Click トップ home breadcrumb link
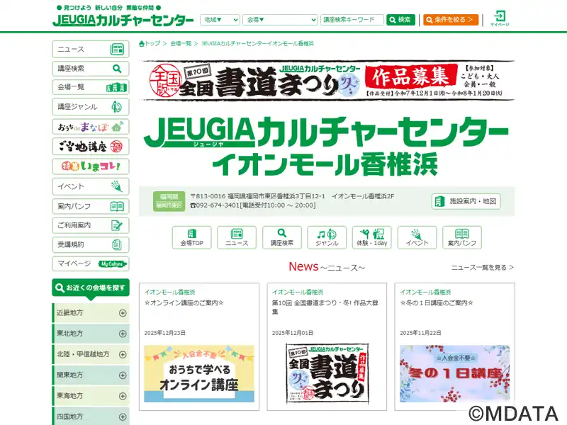 150,43
